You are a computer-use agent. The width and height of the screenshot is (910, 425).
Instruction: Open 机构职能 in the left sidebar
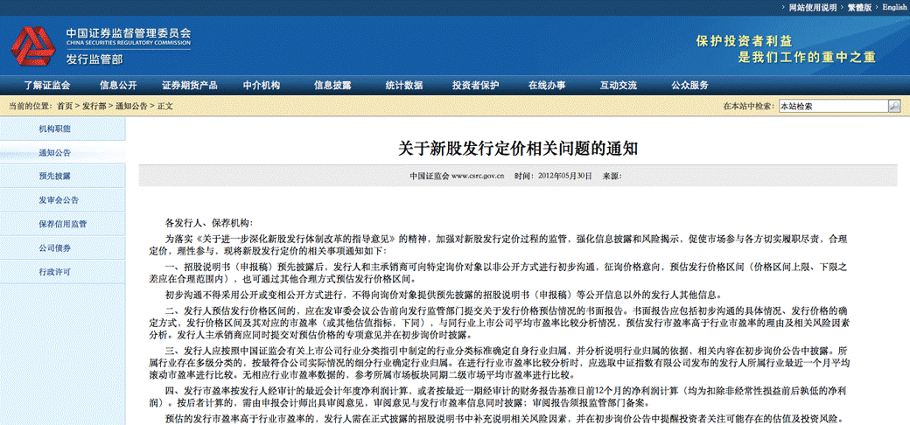click(x=54, y=129)
